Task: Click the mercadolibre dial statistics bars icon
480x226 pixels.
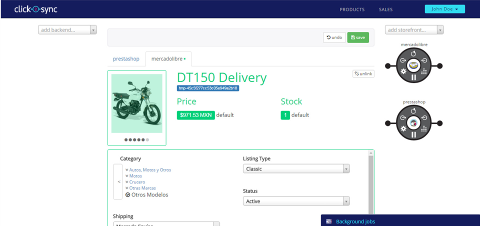Action: 423,71
